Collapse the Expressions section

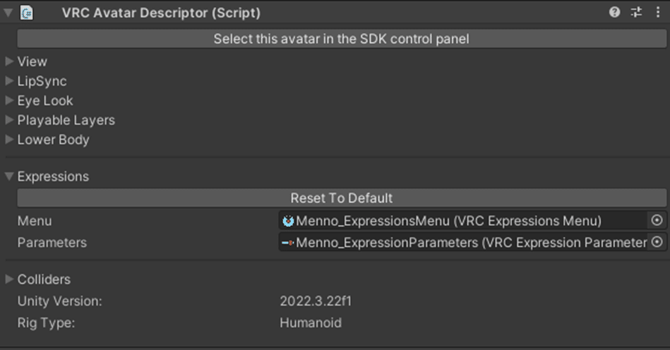coord(9,176)
